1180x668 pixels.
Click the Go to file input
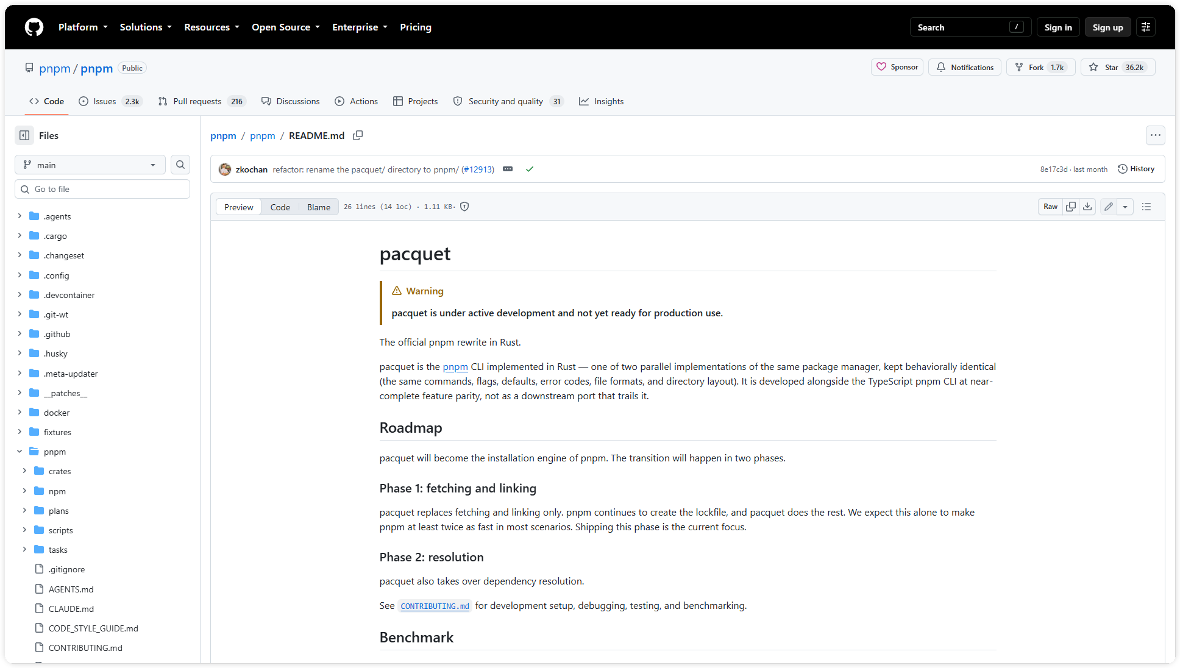click(x=102, y=189)
